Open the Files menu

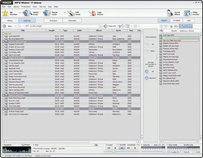pos(4,7)
